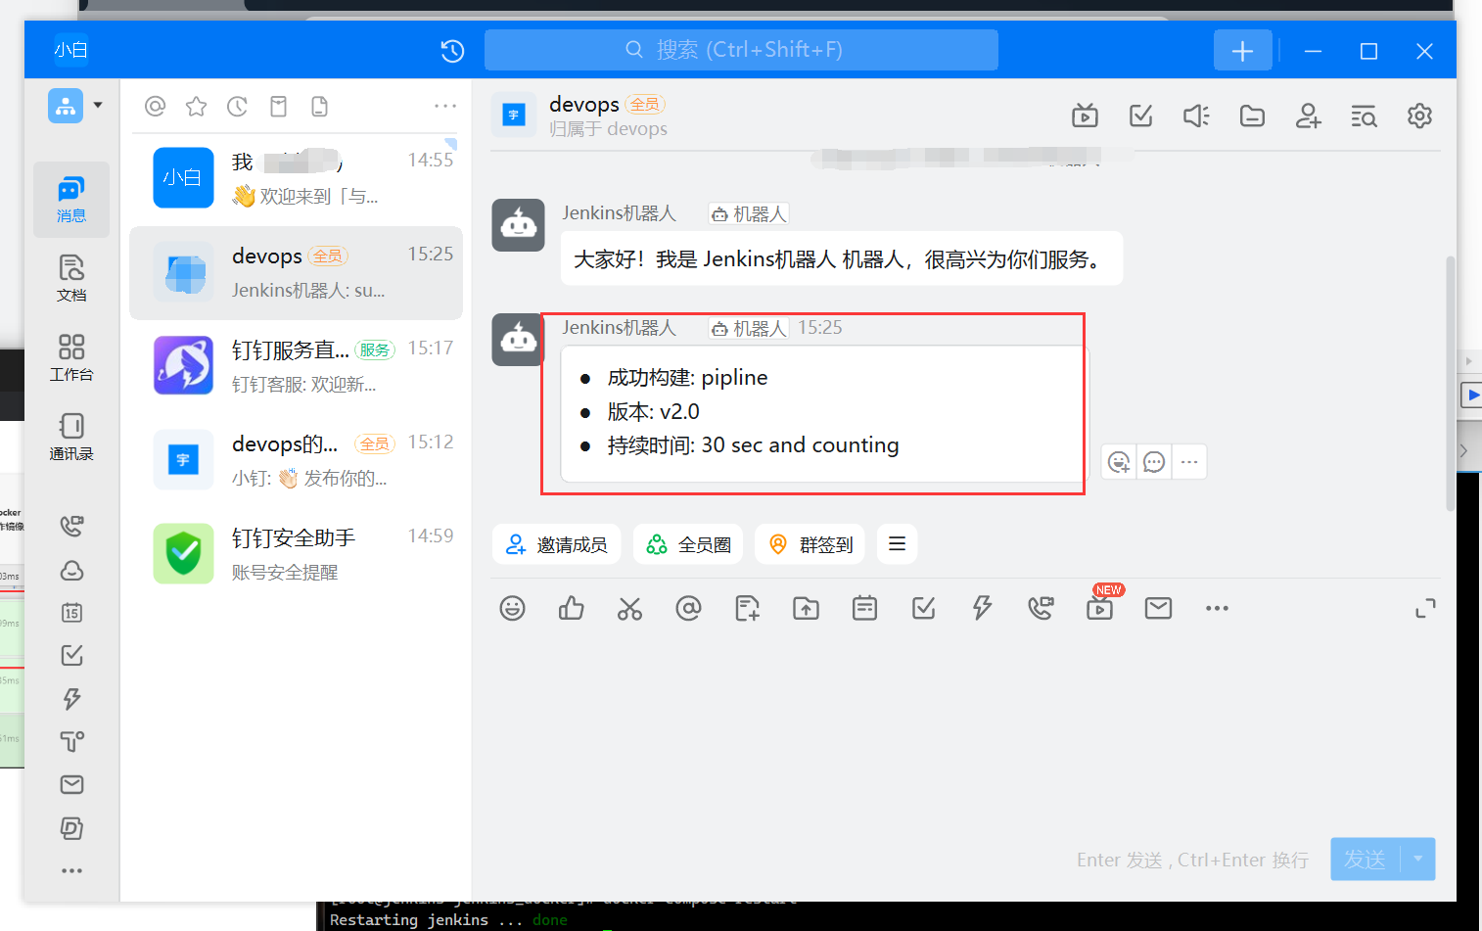Upload a file from input toolbar
Viewport: 1482px width, 931px height.
806,608
